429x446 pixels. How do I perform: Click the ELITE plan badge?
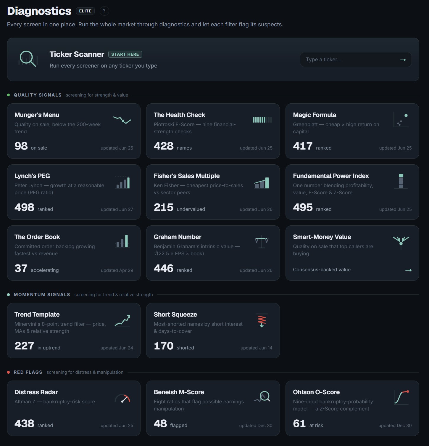[x=85, y=11]
